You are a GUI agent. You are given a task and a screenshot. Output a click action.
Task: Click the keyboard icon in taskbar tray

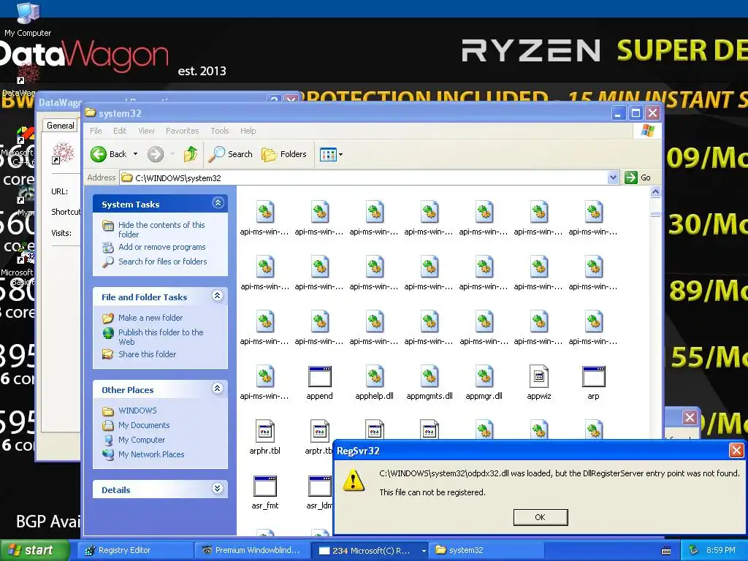click(x=666, y=551)
